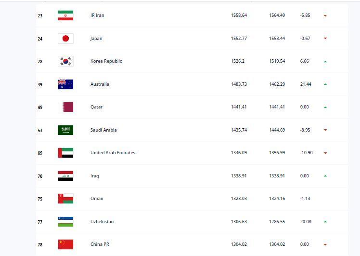The image size is (360, 256).
Task: Open the Uzbekistan team name link
Action: coord(102,221)
